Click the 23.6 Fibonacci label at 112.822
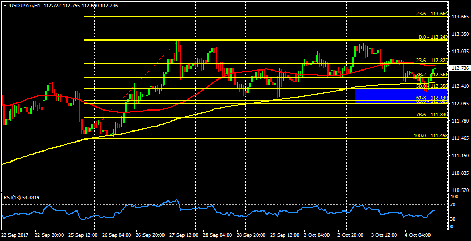Screen dimensions: 471x241 [x=432, y=60]
